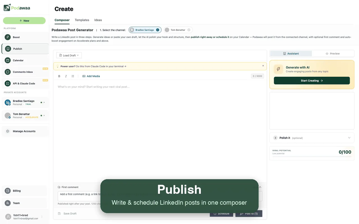Toggle Bradlee Santiago channel chip
Screen dimensions: 359x224
click(x=145, y=30)
